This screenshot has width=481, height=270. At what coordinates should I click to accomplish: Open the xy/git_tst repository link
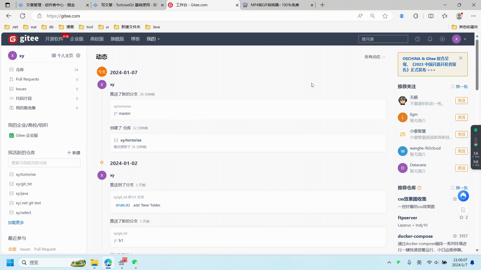tap(24, 184)
